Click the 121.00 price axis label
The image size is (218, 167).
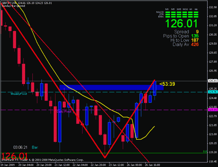coord(213,134)
